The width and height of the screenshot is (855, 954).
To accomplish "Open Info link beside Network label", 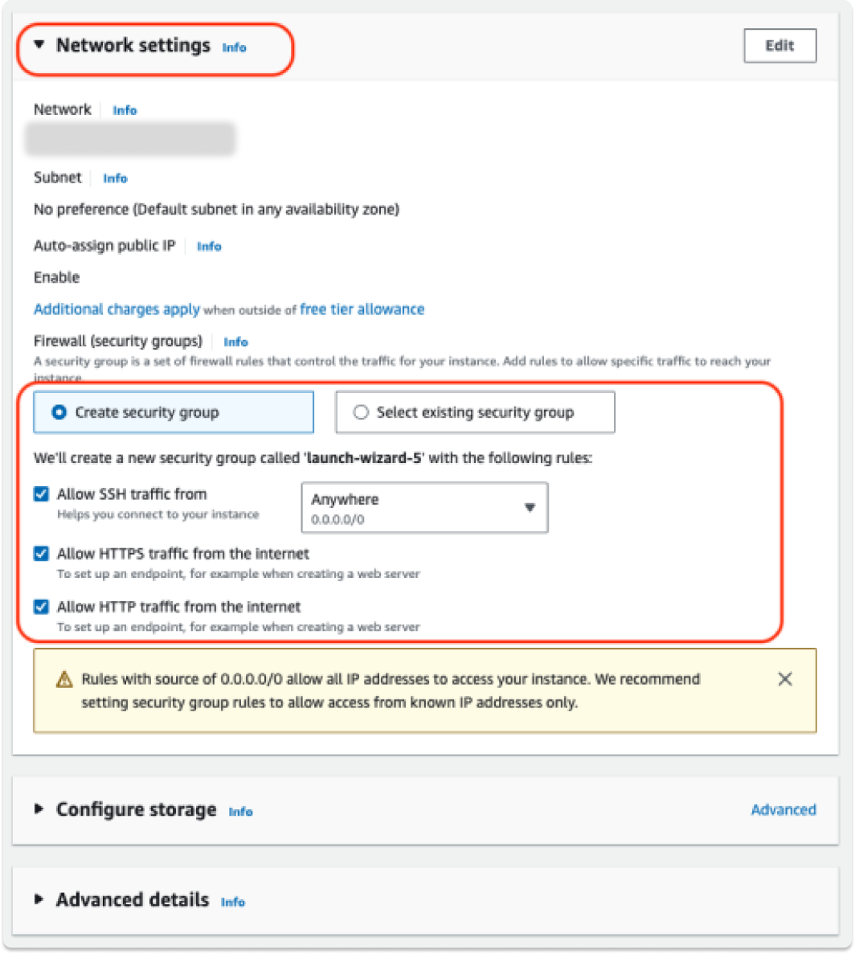I will [125, 110].
